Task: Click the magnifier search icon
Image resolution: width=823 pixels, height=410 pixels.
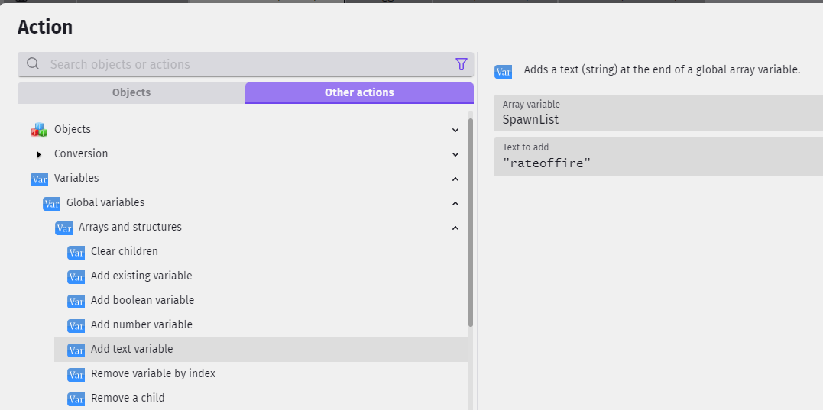Action: [33, 64]
